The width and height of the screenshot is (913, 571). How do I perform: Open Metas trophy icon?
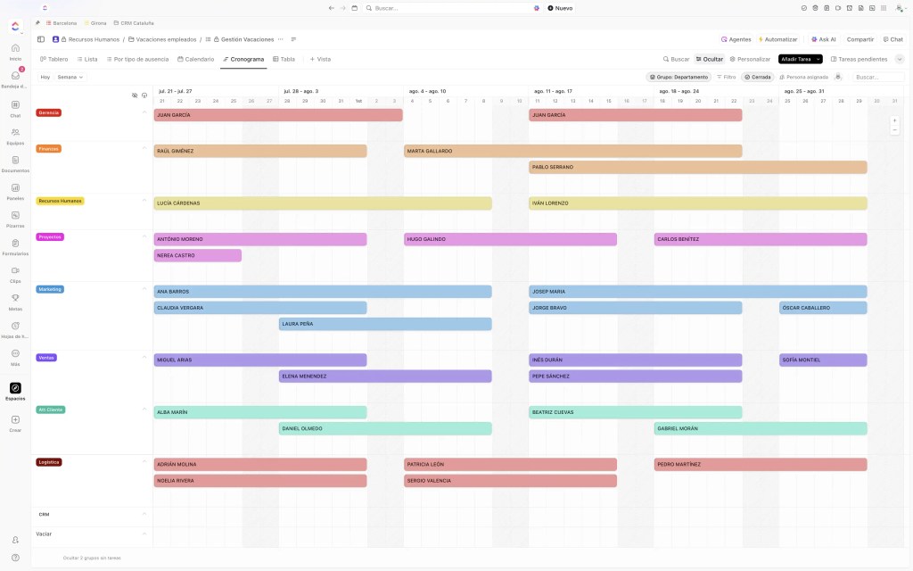click(15, 298)
